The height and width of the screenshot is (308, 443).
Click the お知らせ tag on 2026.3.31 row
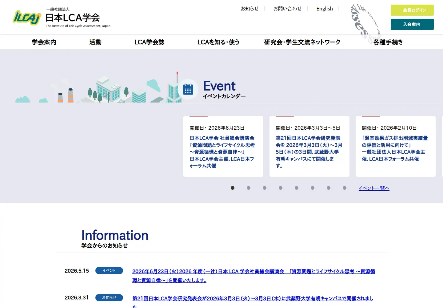coord(109,298)
